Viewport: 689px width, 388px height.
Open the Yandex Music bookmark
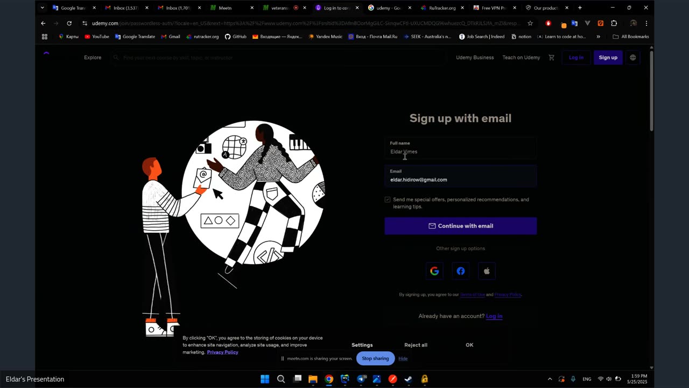[325, 37]
